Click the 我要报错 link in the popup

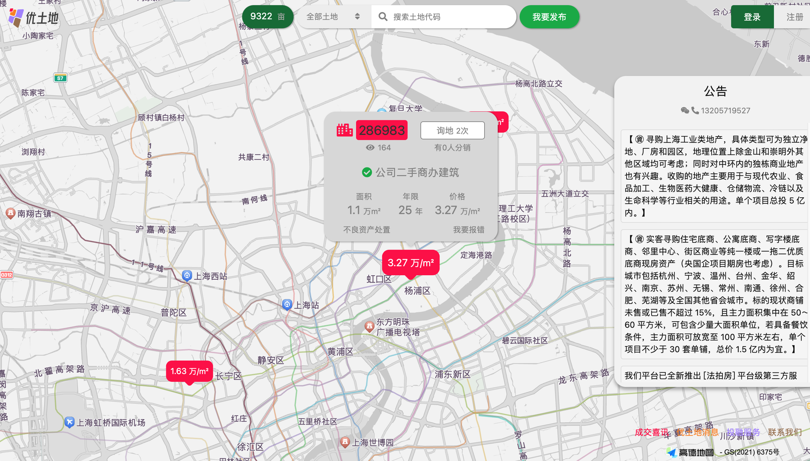[x=469, y=230]
